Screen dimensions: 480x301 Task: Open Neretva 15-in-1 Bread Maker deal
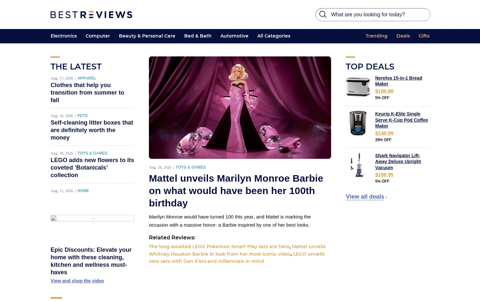click(x=399, y=81)
